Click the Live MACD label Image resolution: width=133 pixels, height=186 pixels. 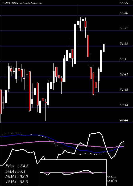coord(112,179)
